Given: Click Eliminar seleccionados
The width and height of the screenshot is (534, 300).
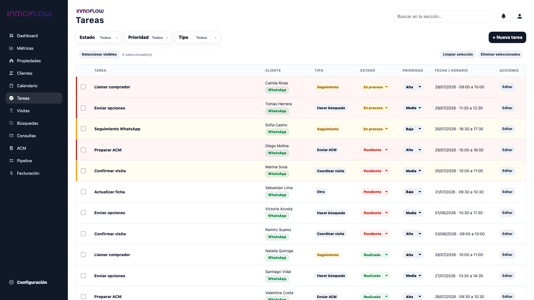Looking at the screenshot, I should [x=500, y=54].
